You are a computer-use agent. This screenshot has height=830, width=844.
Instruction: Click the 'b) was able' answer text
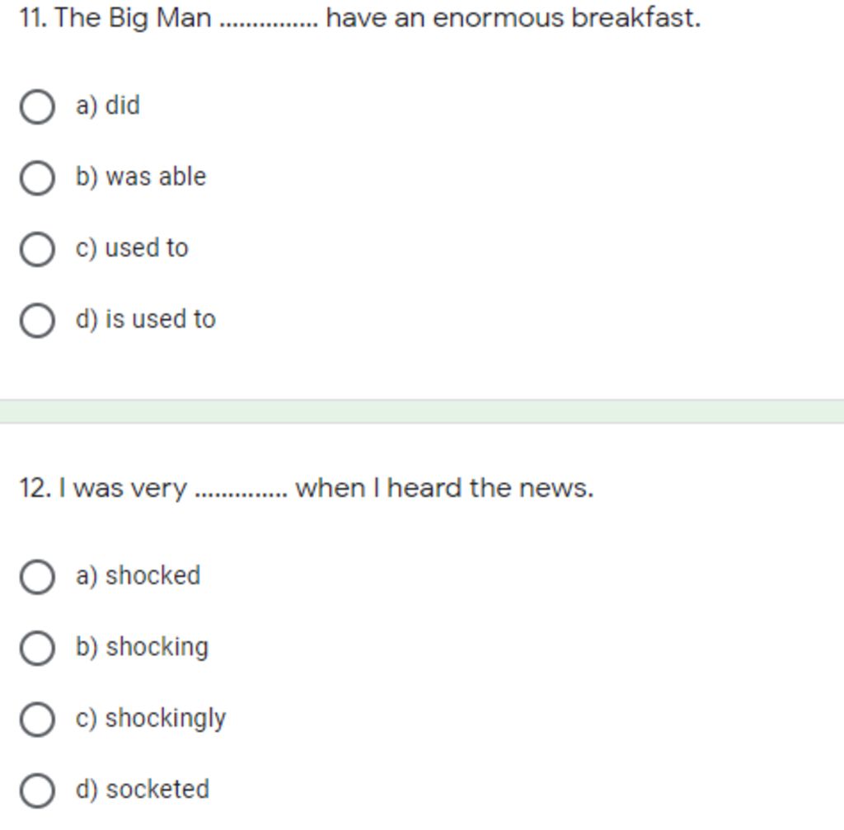(x=141, y=176)
